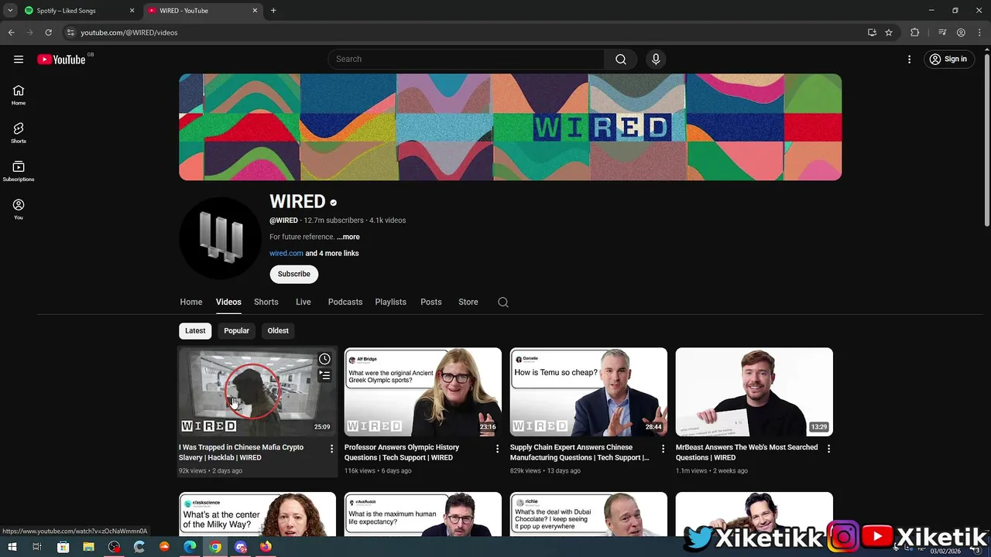The height and width of the screenshot is (557, 991).
Task: Subscribe to the WIRED channel
Action: tap(294, 274)
